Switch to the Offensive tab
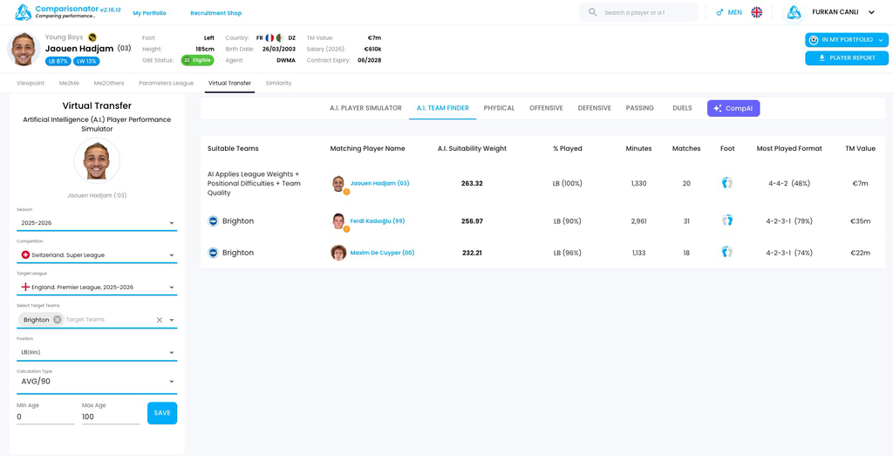The width and height of the screenshot is (893, 461). (x=546, y=107)
